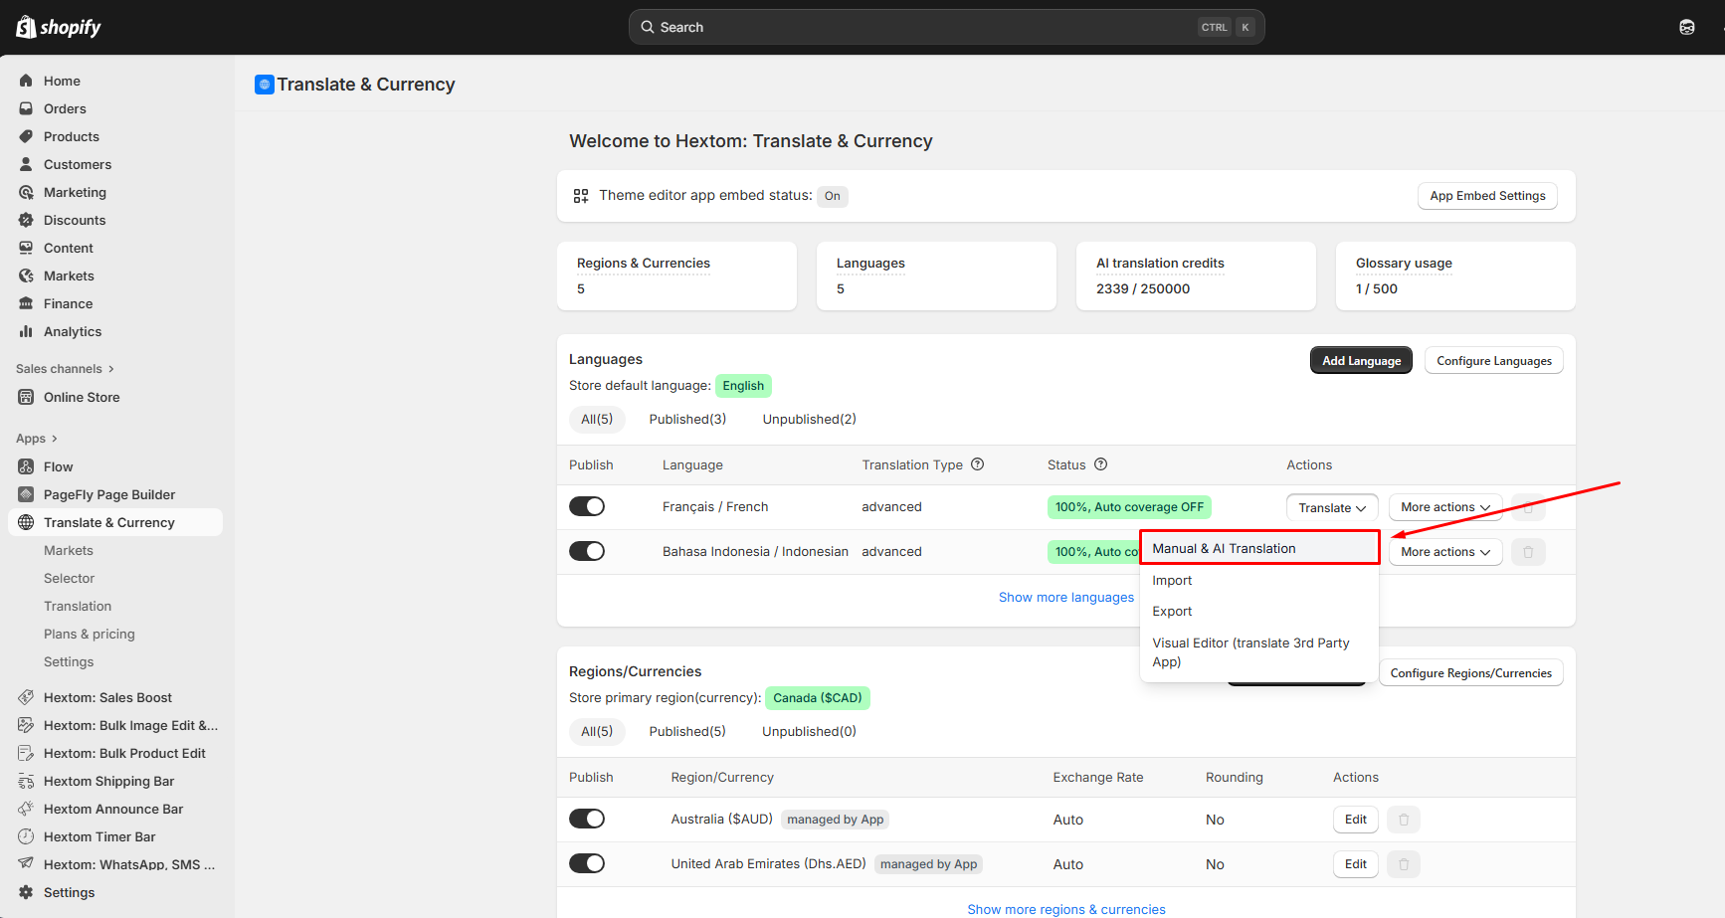Open App Embed Settings
The width and height of the screenshot is (1725, 918).
coord(1487,196)
